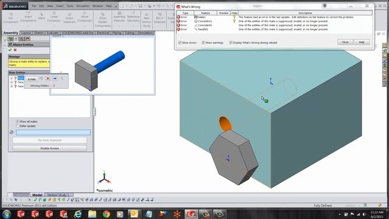Click Move Component tool
Viewport: 389px width, 219px height.
pyautogui.click(x=84, y=17)
